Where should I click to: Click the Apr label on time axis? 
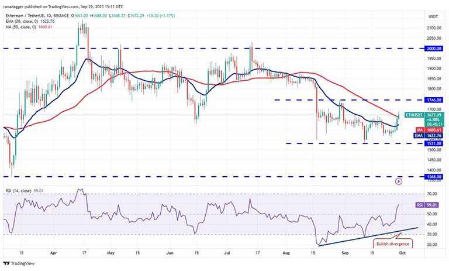pyautogui.click(x=53, y=253)
